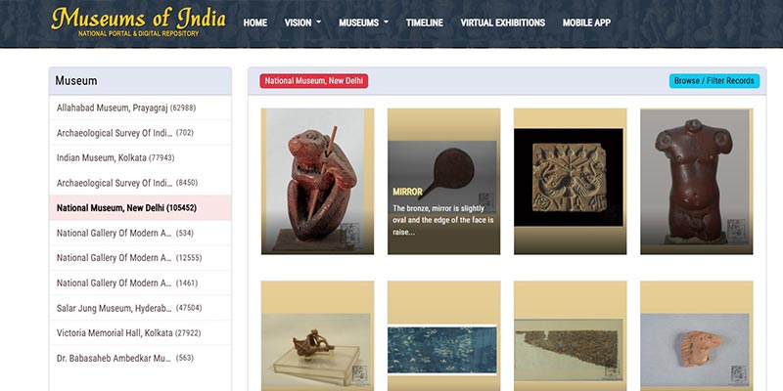
Task: Click the Museums of India logo
Action: (x=138, y=22)
